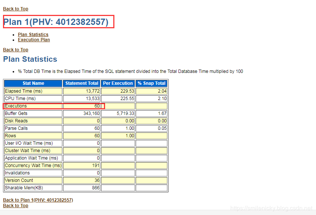Image resolution: width=316 pixels, height=215 pixels.
Task: Select CPU Time total value 13,533
Action: click(93, 99)
